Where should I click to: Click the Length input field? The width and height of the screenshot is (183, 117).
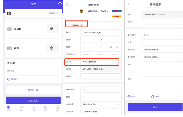tap(87, 54)
